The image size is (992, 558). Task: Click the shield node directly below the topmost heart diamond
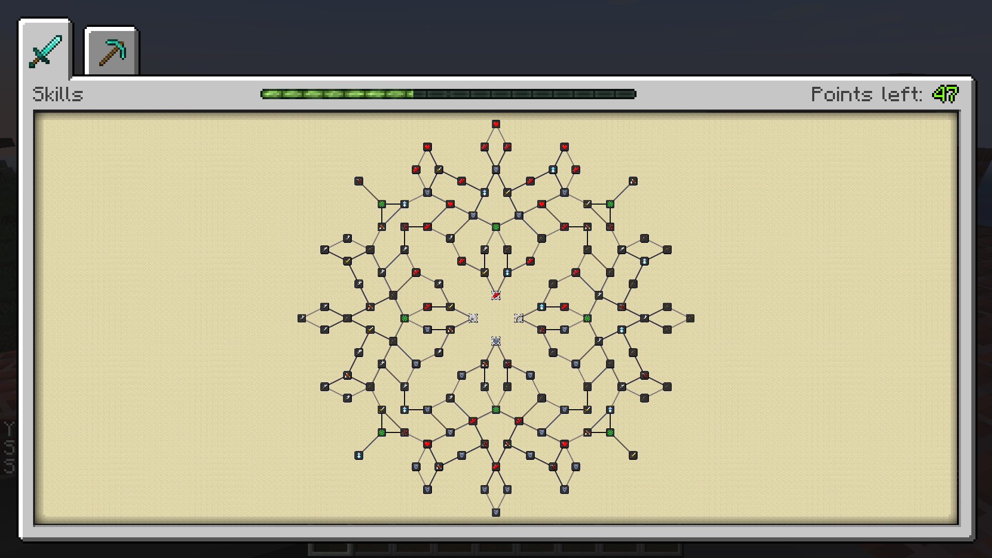[x=496, y=170]
